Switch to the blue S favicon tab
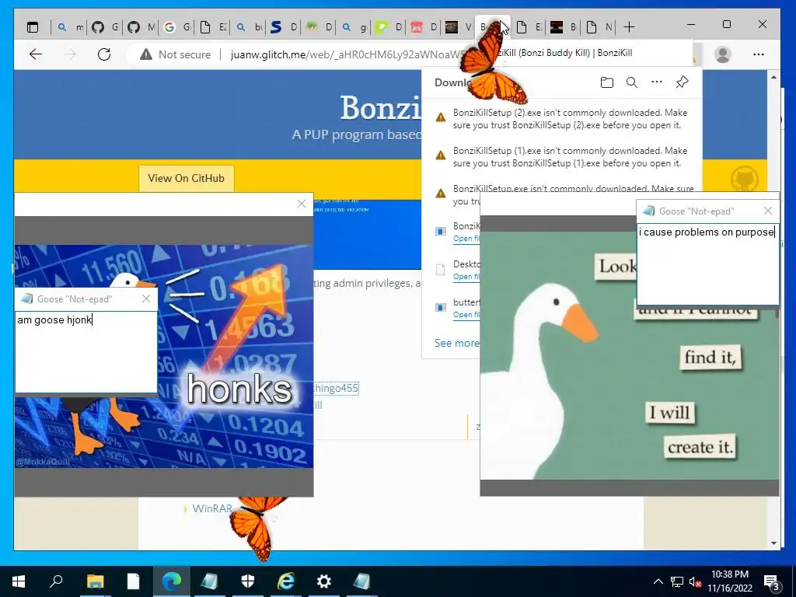Image resolution: width=796 pixels, height=597 pixels. pyautogui.click(x=283, y=27)
